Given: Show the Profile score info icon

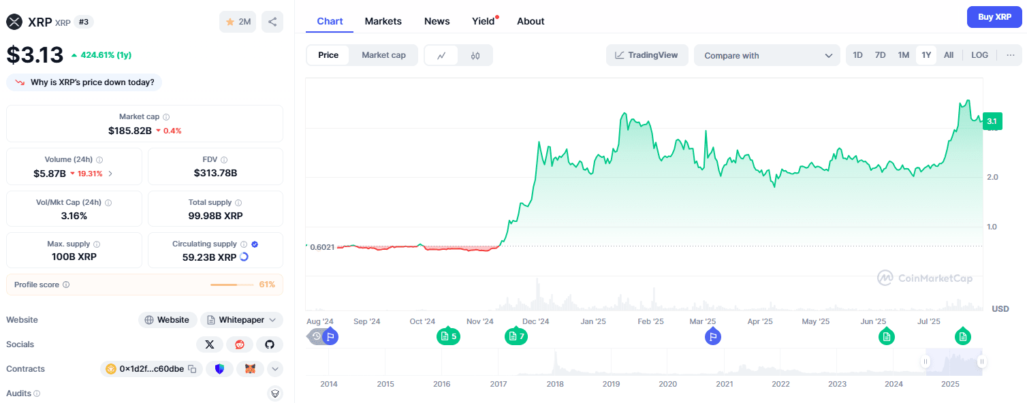Looking at the screenshot, I should point(66,285).
